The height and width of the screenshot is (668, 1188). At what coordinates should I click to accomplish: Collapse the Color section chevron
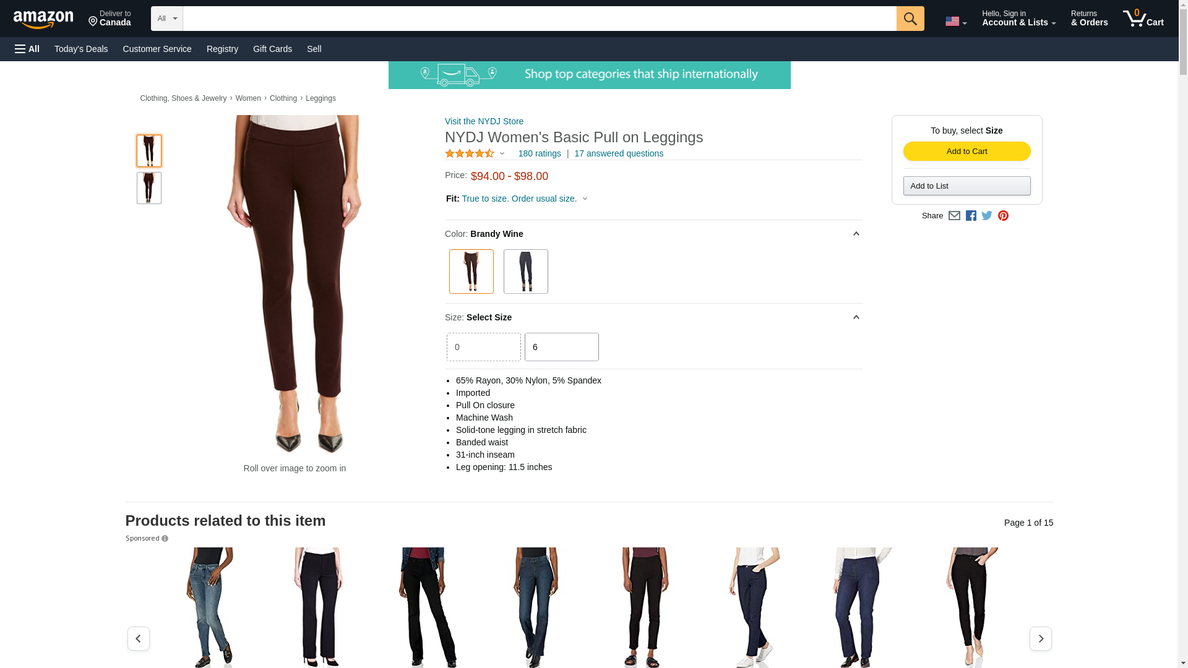[856, 234]
